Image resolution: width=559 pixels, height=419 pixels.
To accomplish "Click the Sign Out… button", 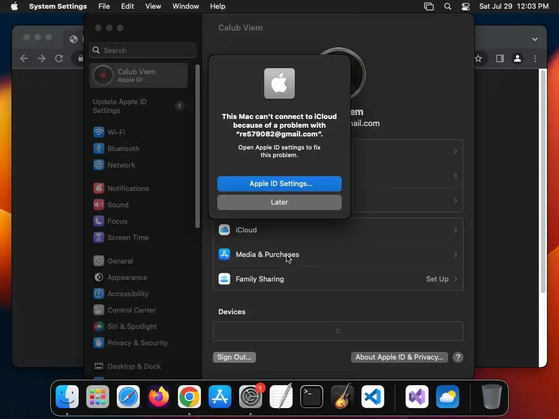I will [x=234, y=357].
